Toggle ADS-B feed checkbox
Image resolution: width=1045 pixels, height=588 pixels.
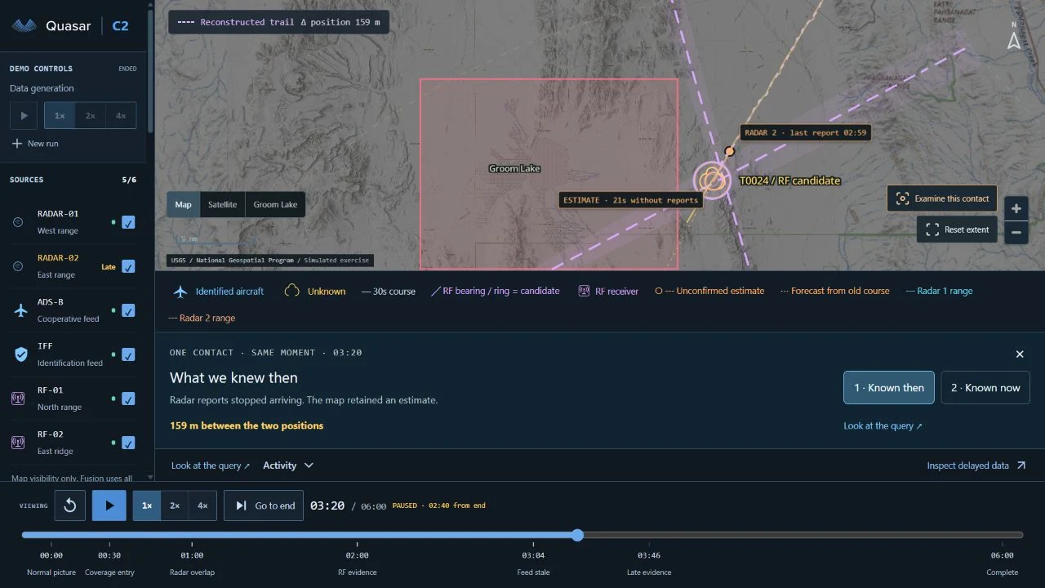128,310
